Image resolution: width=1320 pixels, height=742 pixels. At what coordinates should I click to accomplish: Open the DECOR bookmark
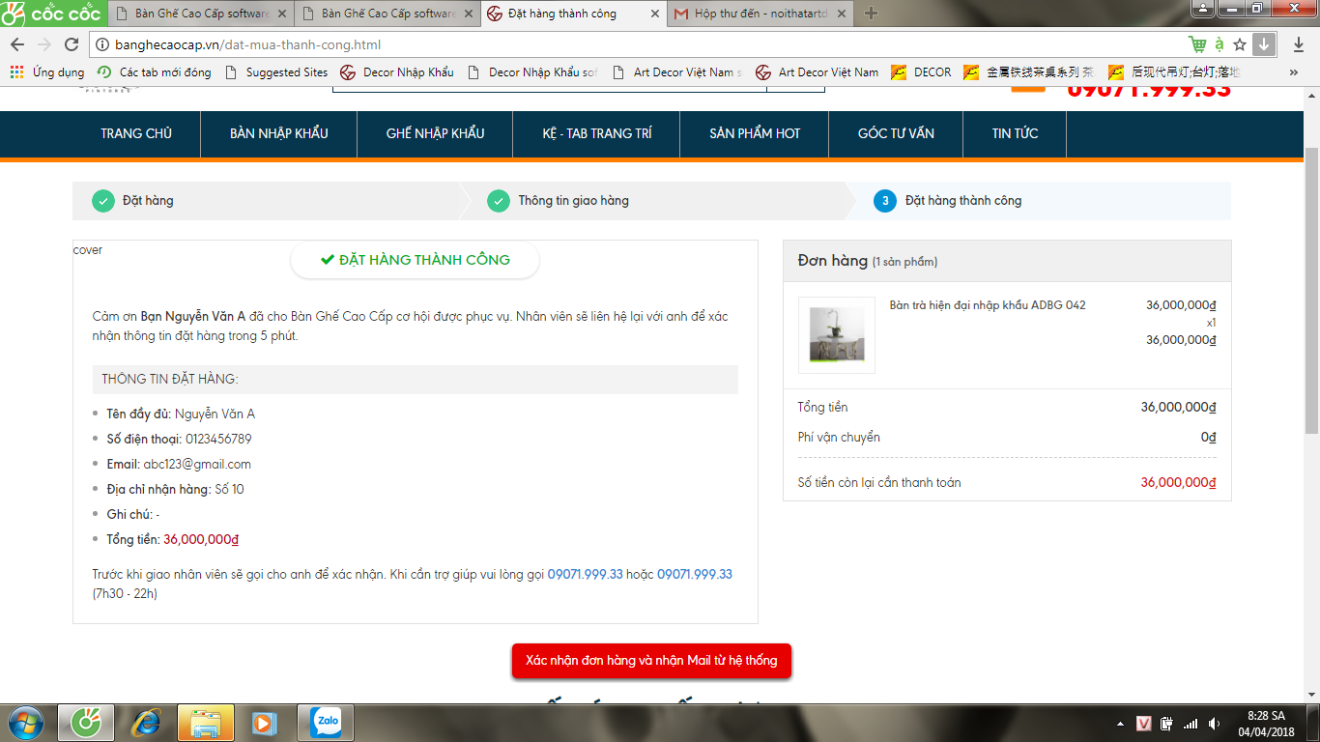pos(922,72)
